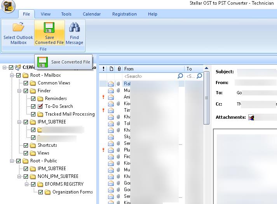Click the To-Do Search checkmark icon
277x204 pixels.
pos(40,106)
